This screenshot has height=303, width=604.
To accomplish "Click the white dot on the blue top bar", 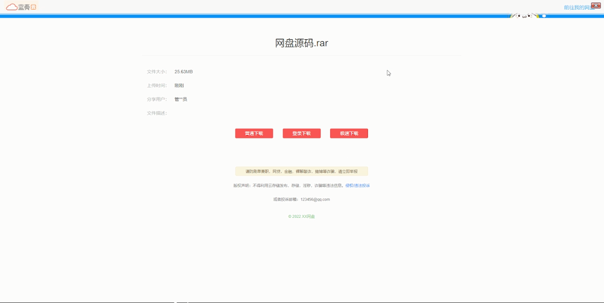I will pyautogui.click(x=544, y=15).
